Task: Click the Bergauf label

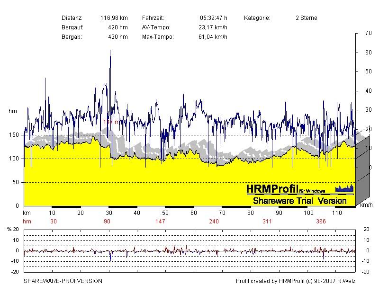Action: (72, 27)
